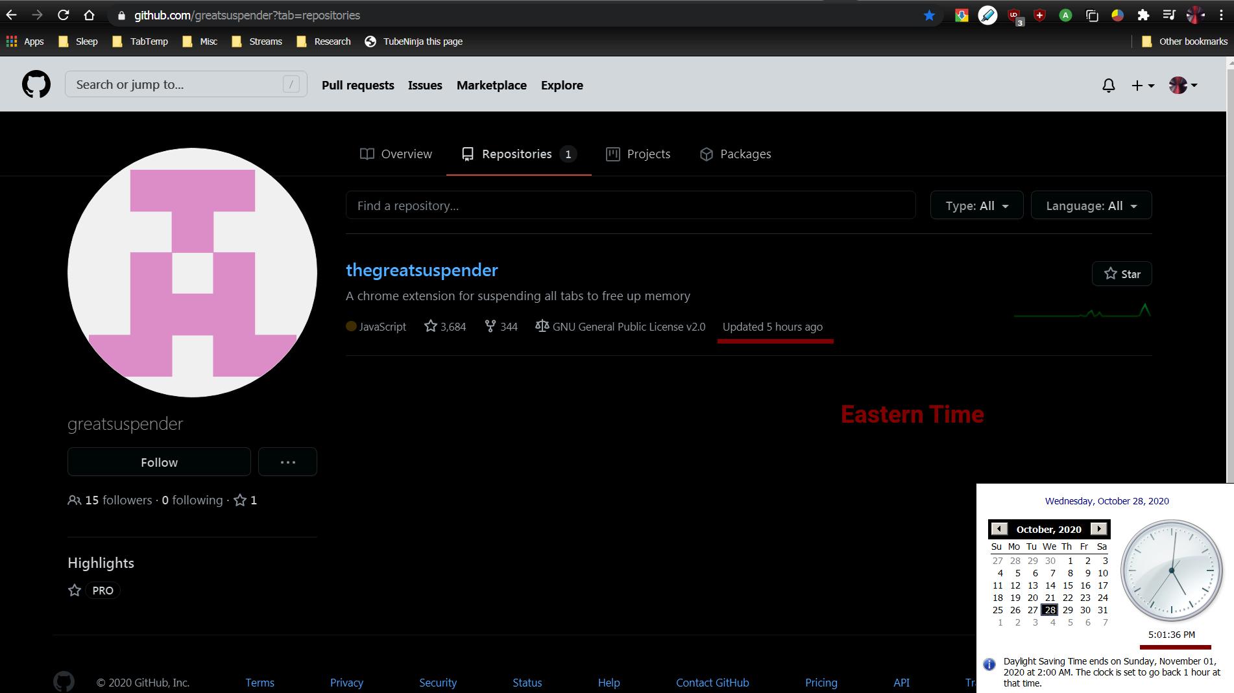
Task: Open the browser home page icon
Action: [x=89, y=15]
